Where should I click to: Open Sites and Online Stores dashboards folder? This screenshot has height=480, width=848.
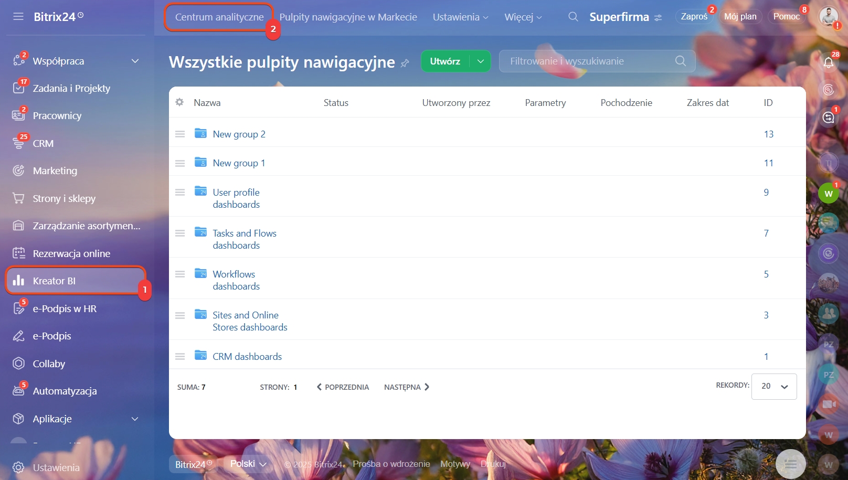coord(250,321)
